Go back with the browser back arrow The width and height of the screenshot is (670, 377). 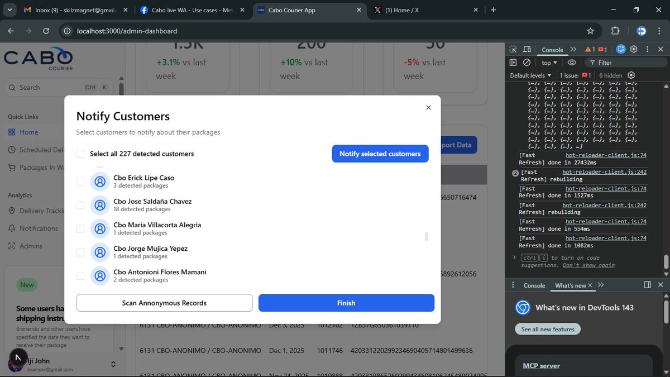(x=11, y=31)
